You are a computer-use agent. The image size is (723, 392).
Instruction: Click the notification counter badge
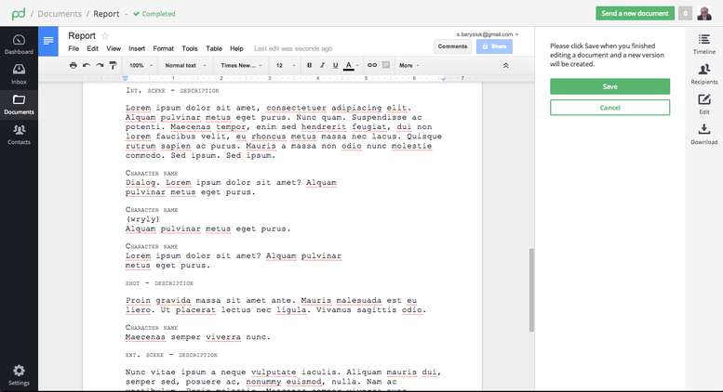685,13
